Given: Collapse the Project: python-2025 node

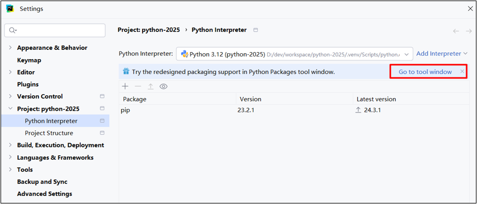Looking at the screenshot, I should pyautogui.click(x=10, y=109).
